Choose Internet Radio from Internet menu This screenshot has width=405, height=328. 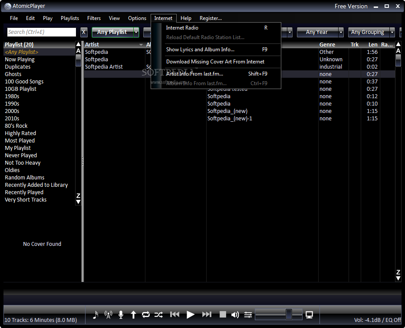click(217, 28)
